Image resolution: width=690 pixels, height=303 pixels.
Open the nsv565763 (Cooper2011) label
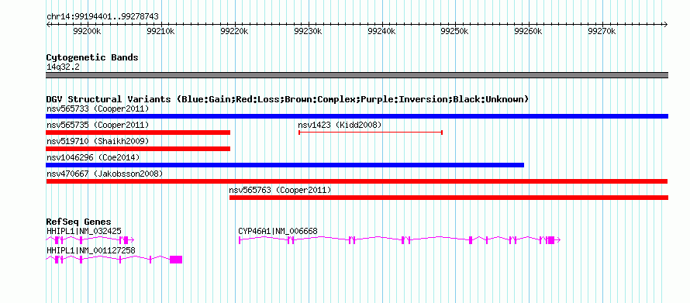(x=280, y=190)
